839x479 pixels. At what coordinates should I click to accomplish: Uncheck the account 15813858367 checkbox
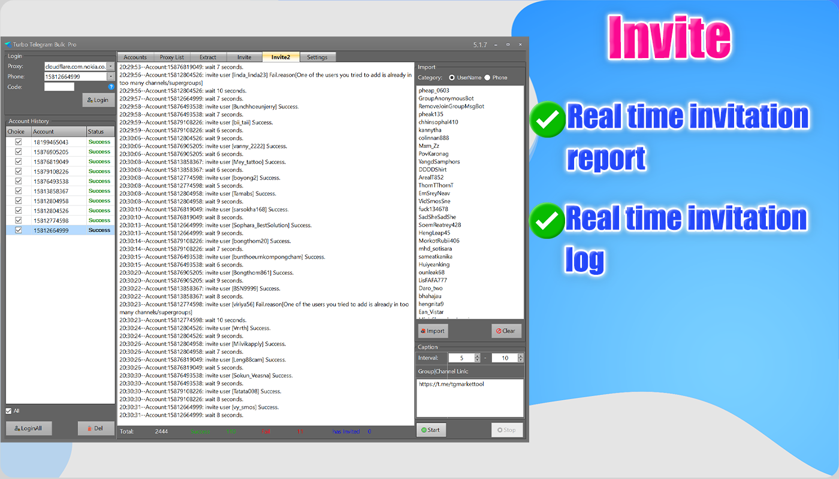(x=18, y=191)
